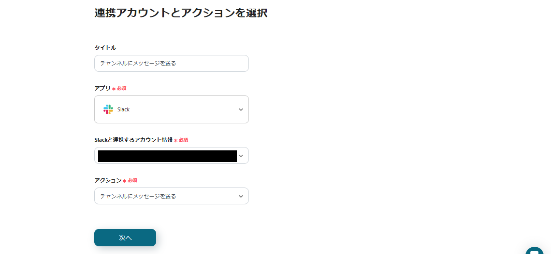This screenshot has width=551, height=254.
Task: Click the 必須 marker beside アプリ
Action: point(121,89)
